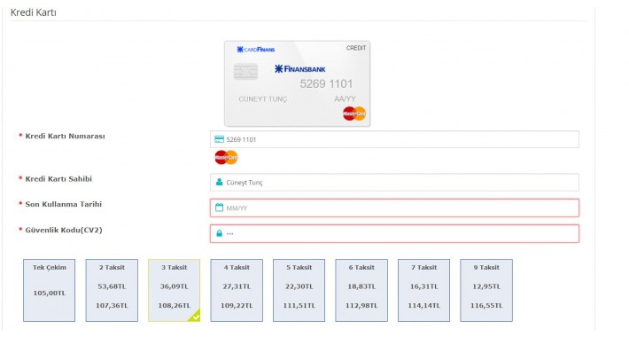Click the person icon in cardholder field
The image size is (629, 337).
click(219, 182)
